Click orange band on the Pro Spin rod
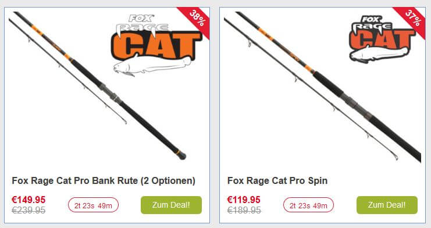Screen dimensions: 431x228 [265, 34]
